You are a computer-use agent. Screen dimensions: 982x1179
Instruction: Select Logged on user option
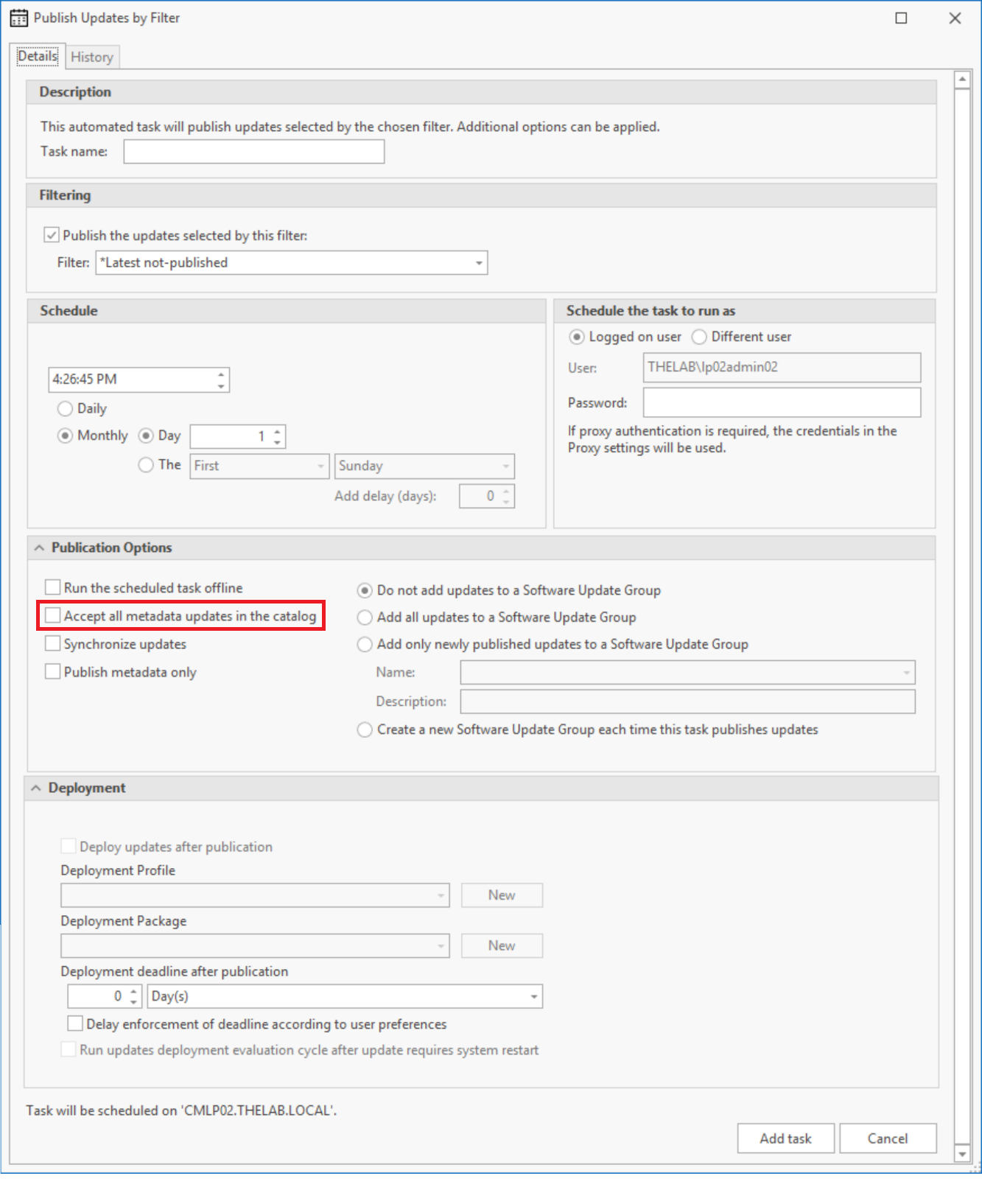577,337
